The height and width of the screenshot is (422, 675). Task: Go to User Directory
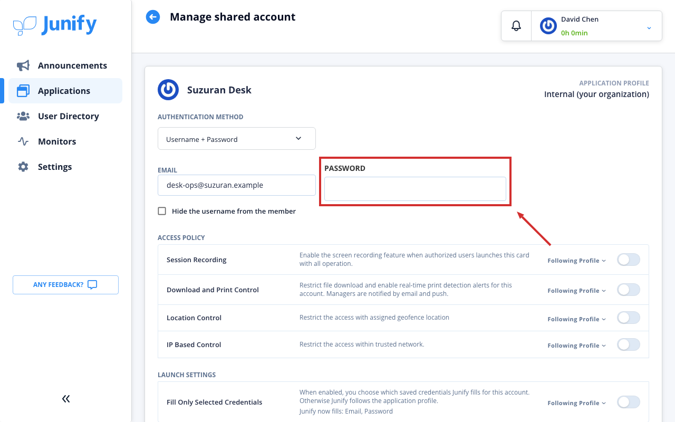[x=65, y=116]
